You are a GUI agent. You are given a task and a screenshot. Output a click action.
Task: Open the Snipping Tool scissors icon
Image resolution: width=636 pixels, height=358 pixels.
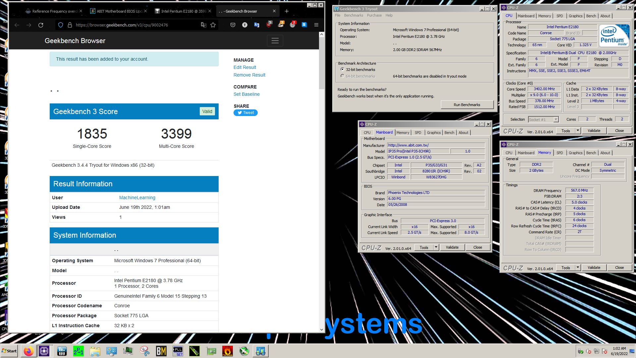point(145,351)
